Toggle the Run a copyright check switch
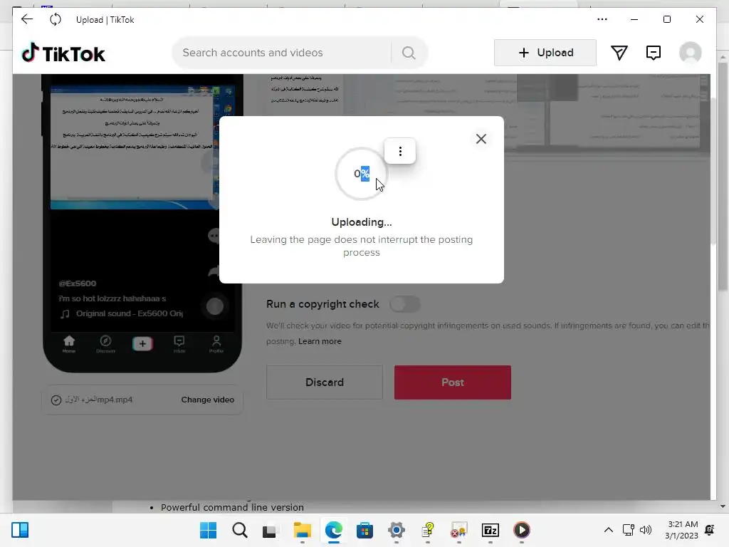This screenshot has width=729, height=547. pyautogui.click(x=405, y=304)
